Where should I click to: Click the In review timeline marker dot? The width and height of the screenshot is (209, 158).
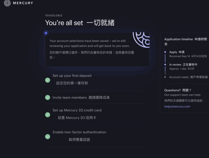tap(165, 65)
